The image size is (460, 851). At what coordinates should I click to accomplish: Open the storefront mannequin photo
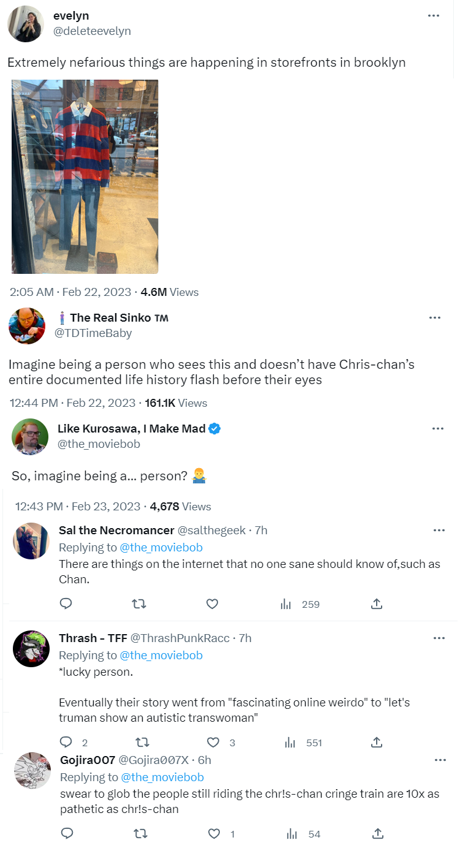85,176
